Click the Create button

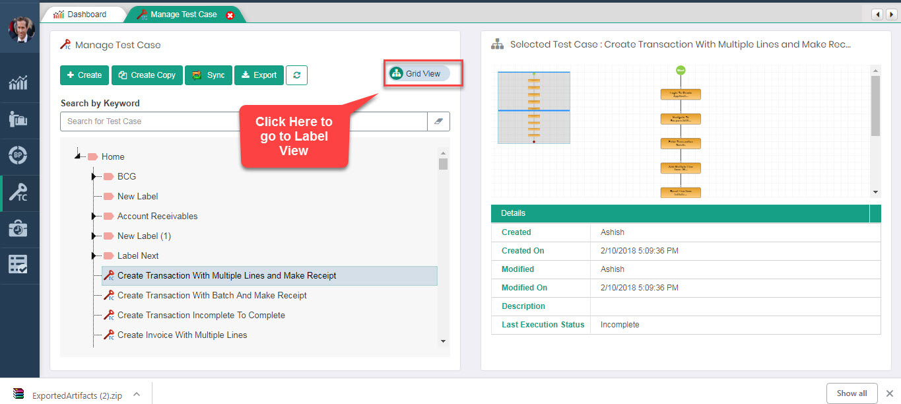point(84,75)
